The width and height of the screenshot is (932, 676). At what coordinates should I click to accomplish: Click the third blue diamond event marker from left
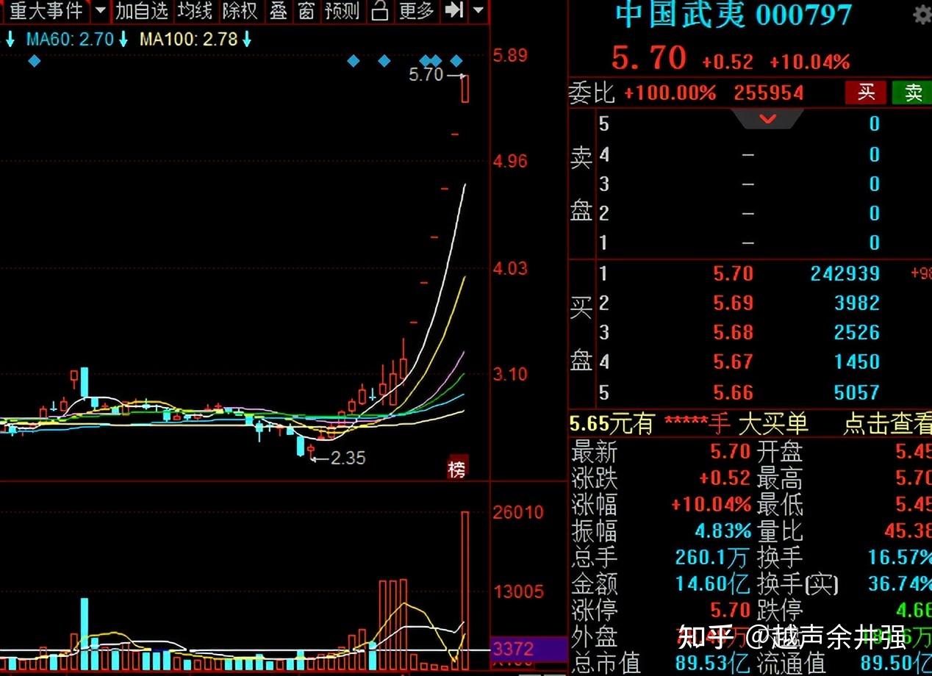[384, 60]
